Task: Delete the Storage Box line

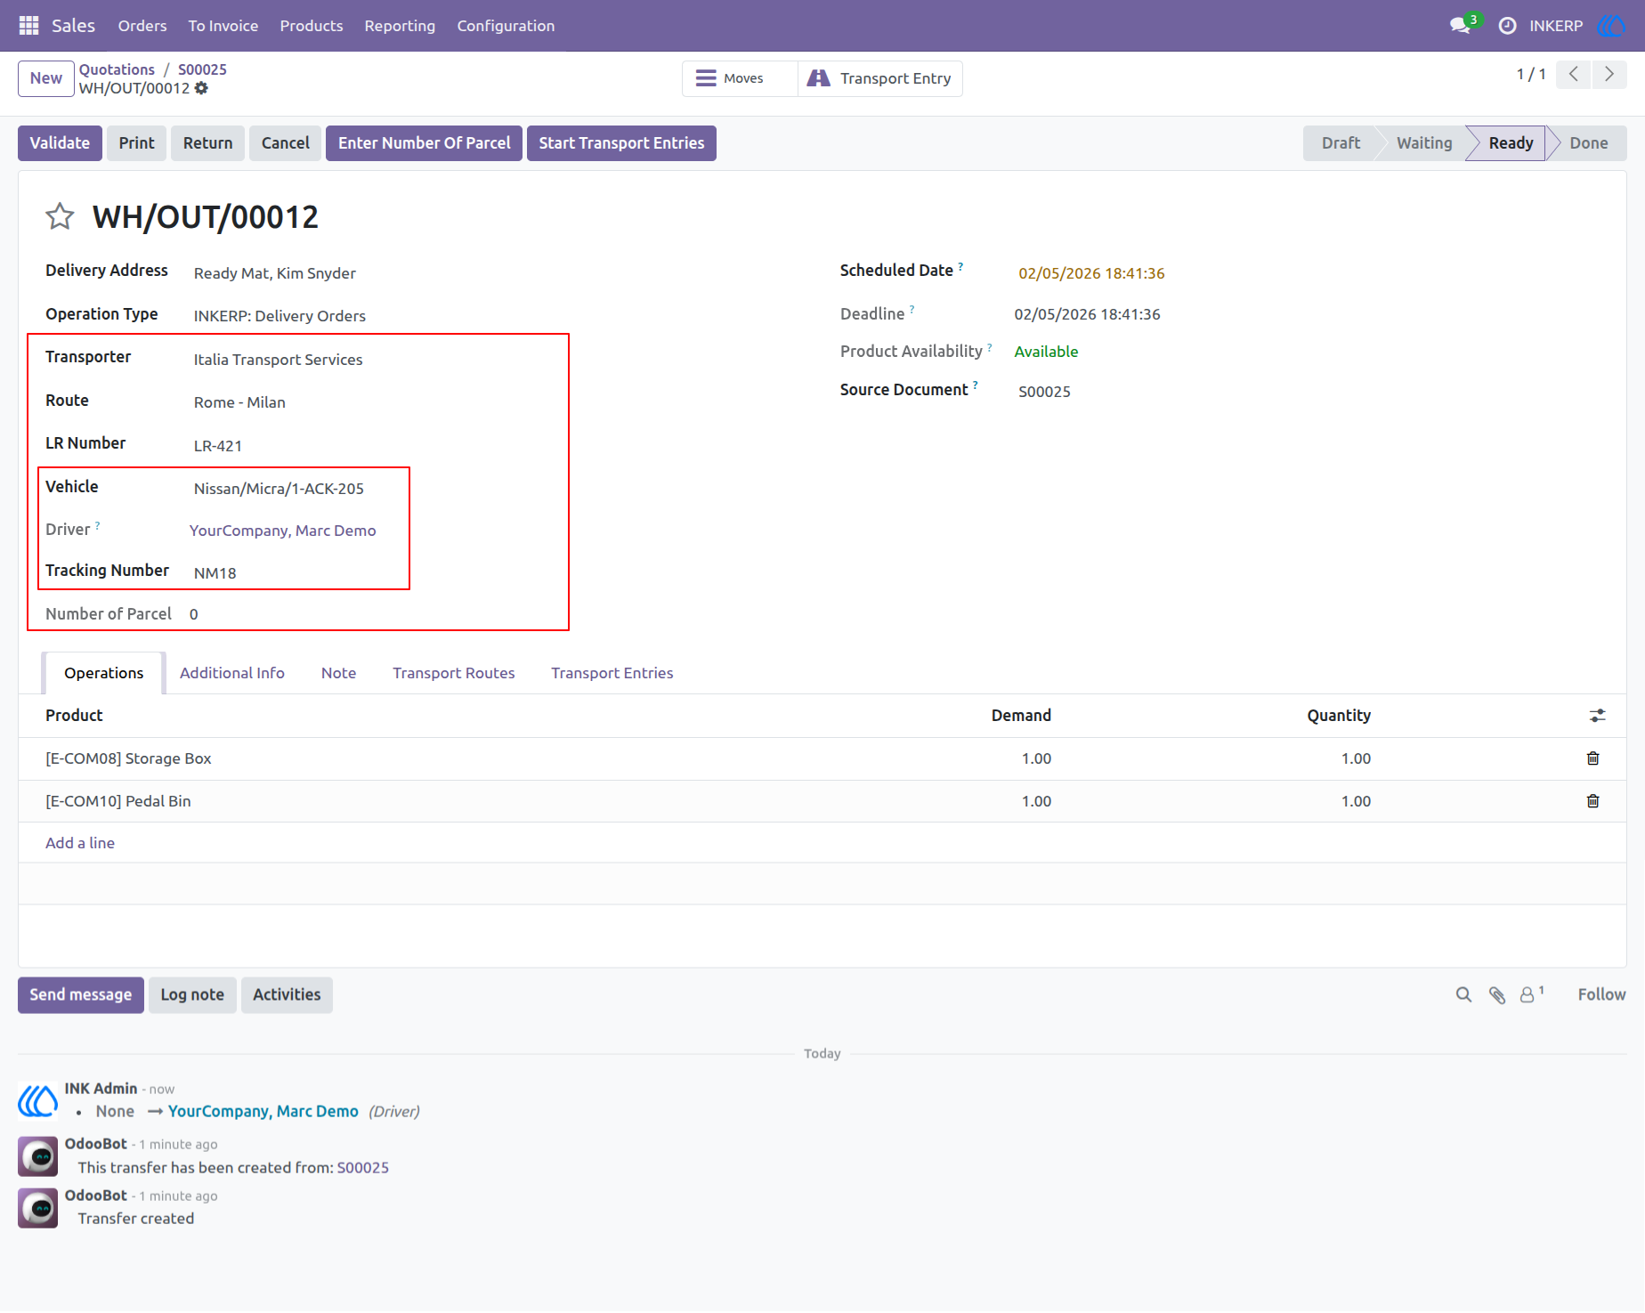Action: click(x=1593, y=758)
